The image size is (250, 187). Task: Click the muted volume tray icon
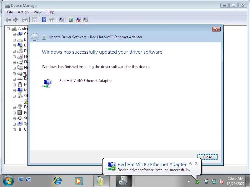[221, 181]
